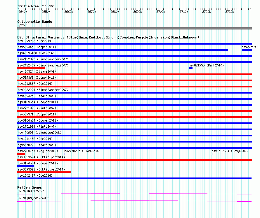Screen dimensions: 260x218
Task: Select the 3p26.3 band label
Action: pyautogui.click(x=23, y=25)
